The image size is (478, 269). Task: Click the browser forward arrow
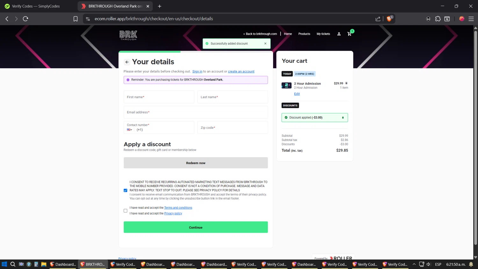16,19
